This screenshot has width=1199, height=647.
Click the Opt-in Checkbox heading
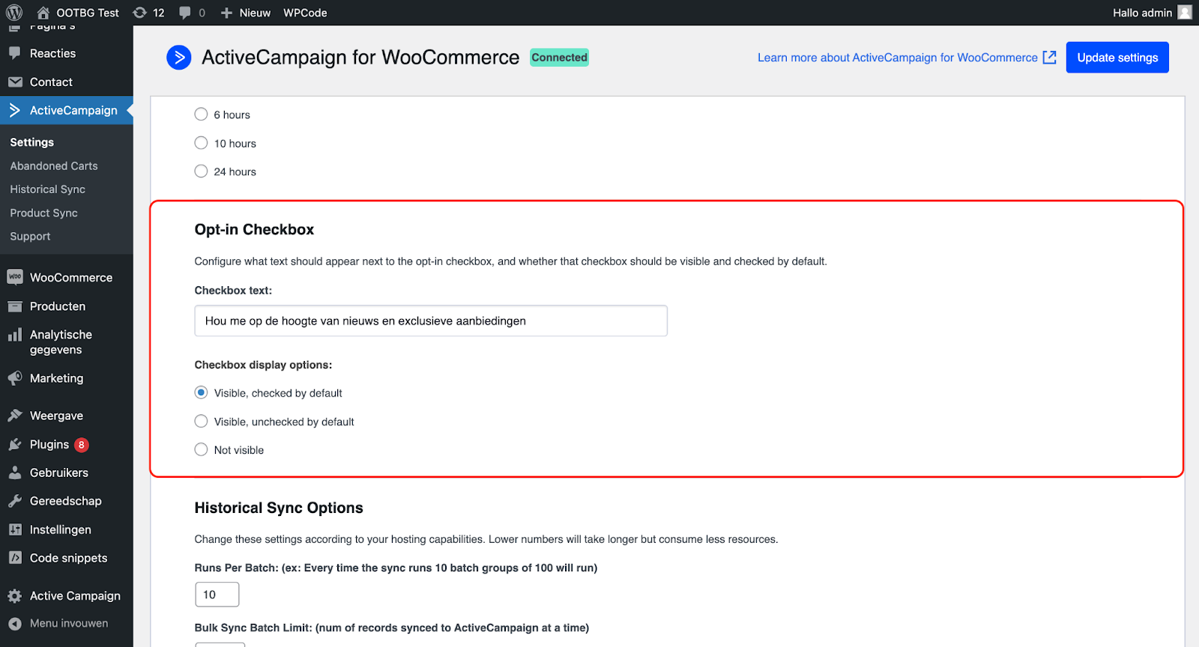[254, 230]
